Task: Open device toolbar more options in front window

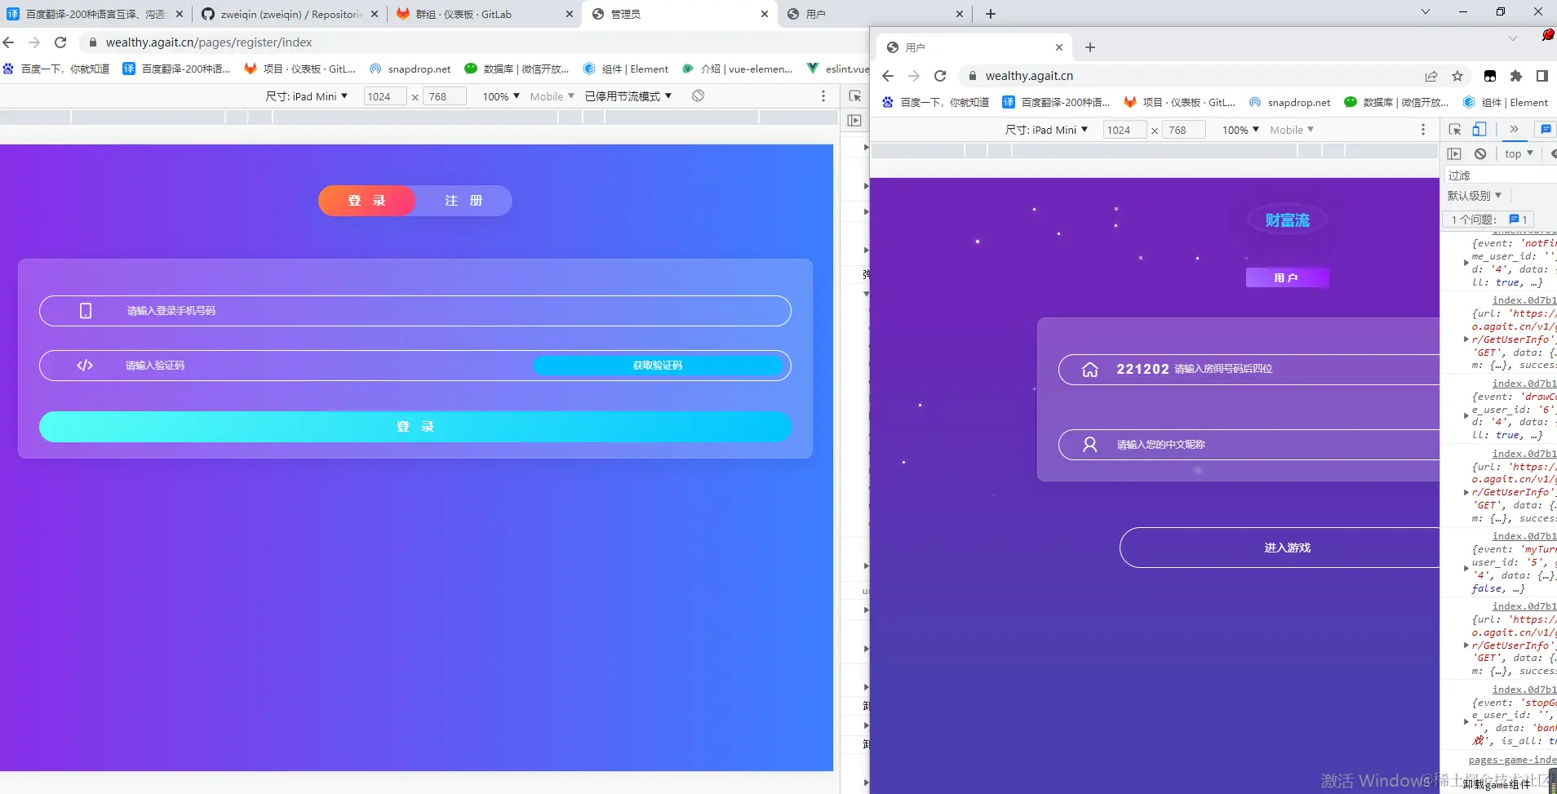Action: [x=1423, y=130]
